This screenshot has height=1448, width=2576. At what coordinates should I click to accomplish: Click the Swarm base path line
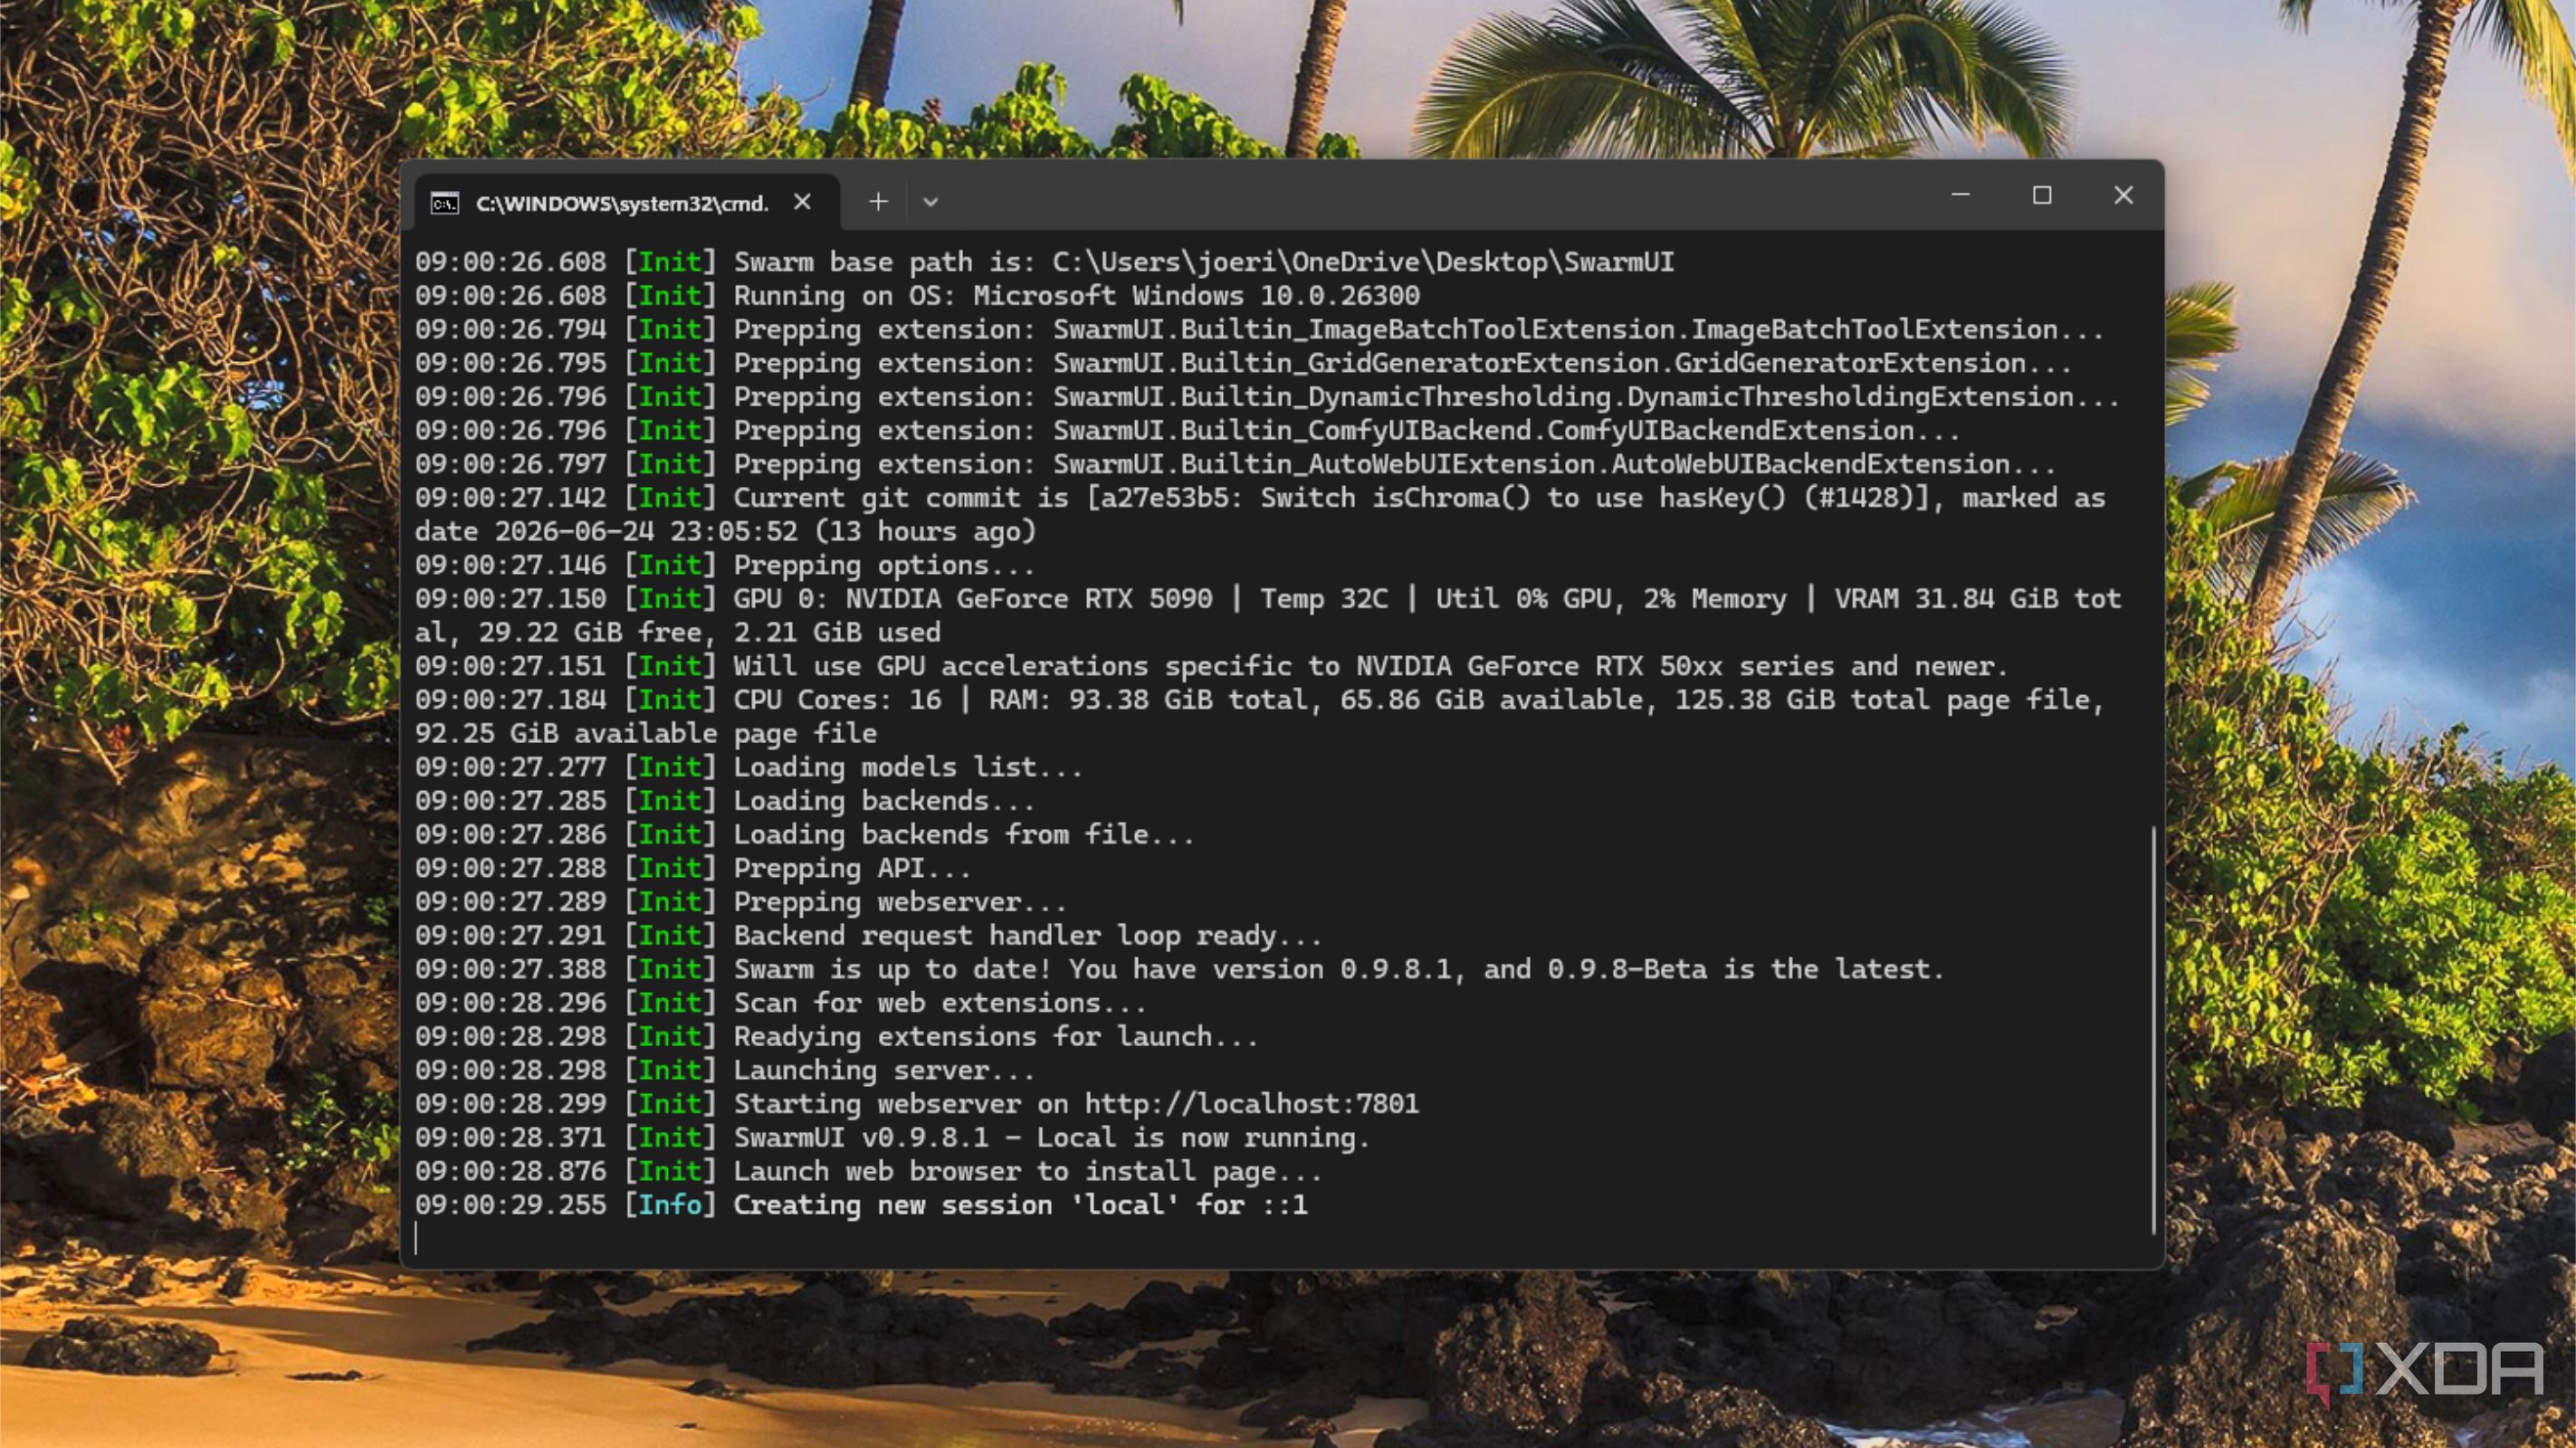pos(1044,262)
